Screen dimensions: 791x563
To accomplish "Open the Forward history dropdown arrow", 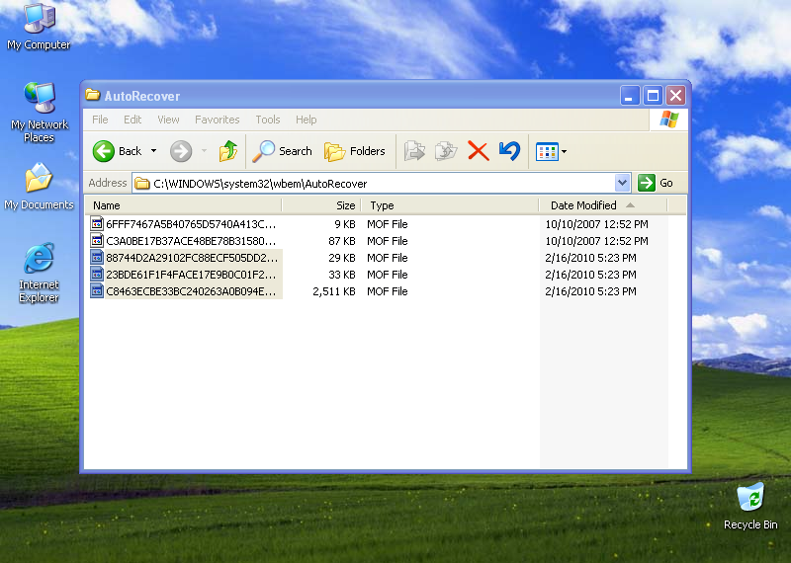I will coord(205,151).
